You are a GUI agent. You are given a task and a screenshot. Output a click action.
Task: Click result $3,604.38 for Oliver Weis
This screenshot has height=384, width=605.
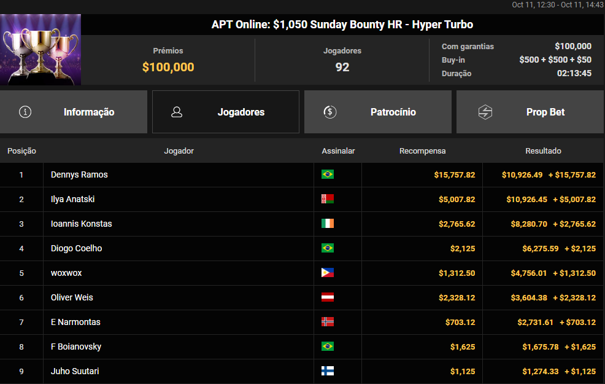[x=529, y=298]
